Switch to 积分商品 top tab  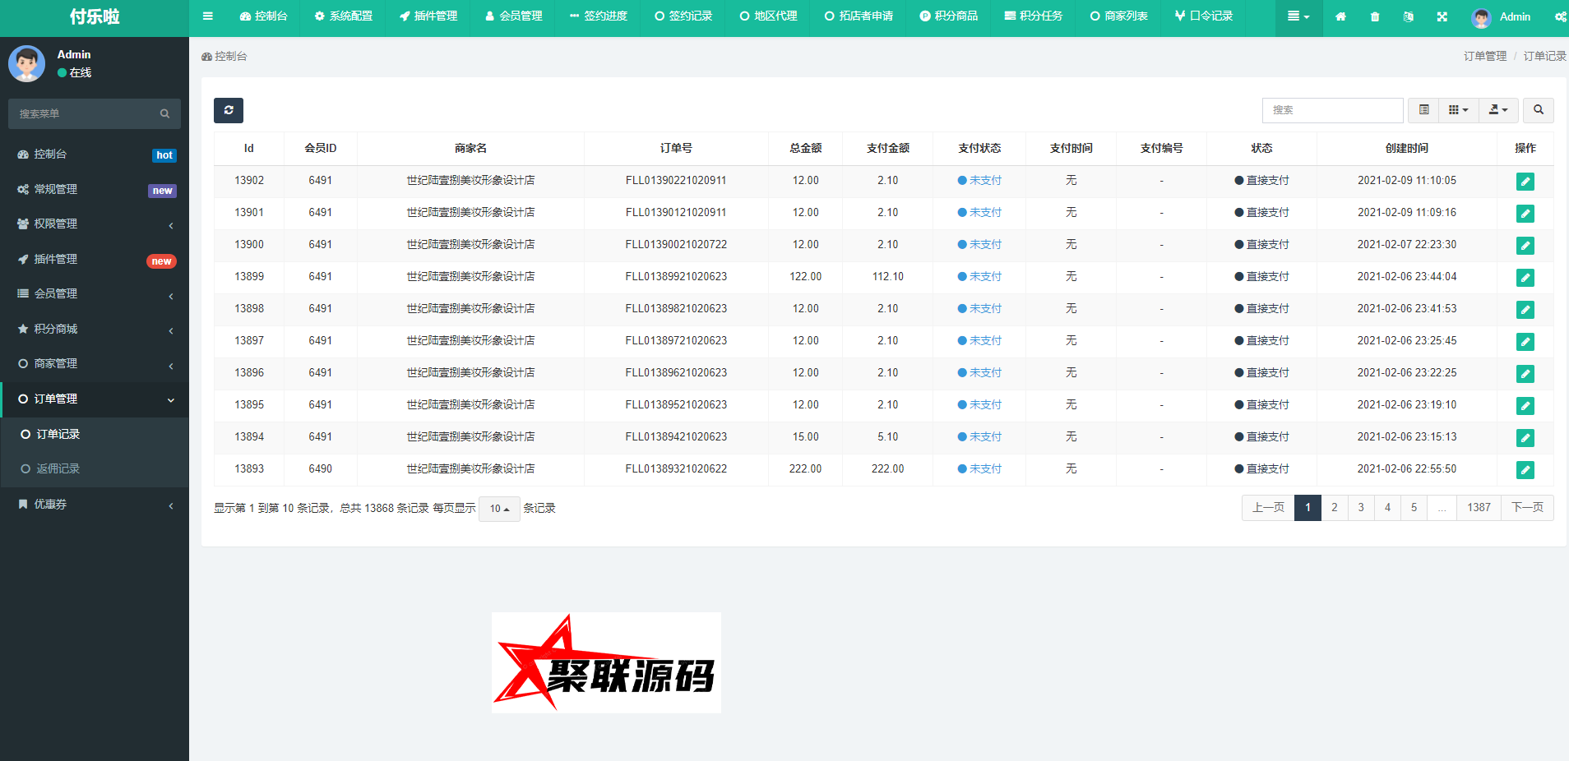(x=948, y=16)
